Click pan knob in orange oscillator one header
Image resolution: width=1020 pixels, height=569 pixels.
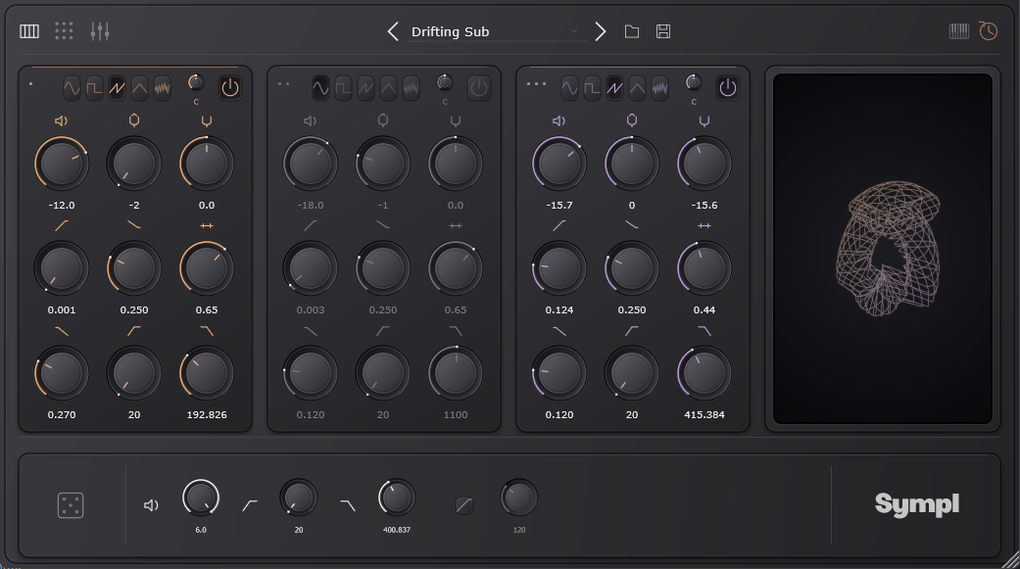[196, 82]
